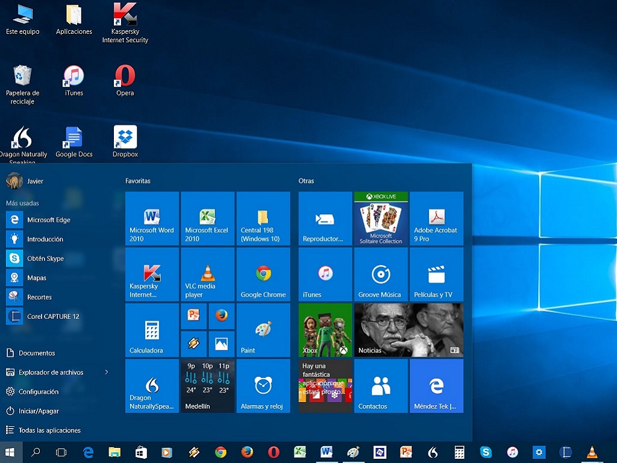Open the Microsoft Excel 2010 tile

click(208, 218)
